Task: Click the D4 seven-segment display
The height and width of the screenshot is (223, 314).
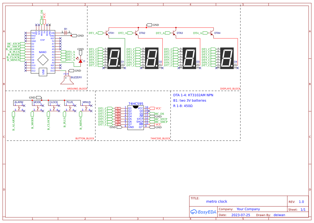Action: [227, 58]
